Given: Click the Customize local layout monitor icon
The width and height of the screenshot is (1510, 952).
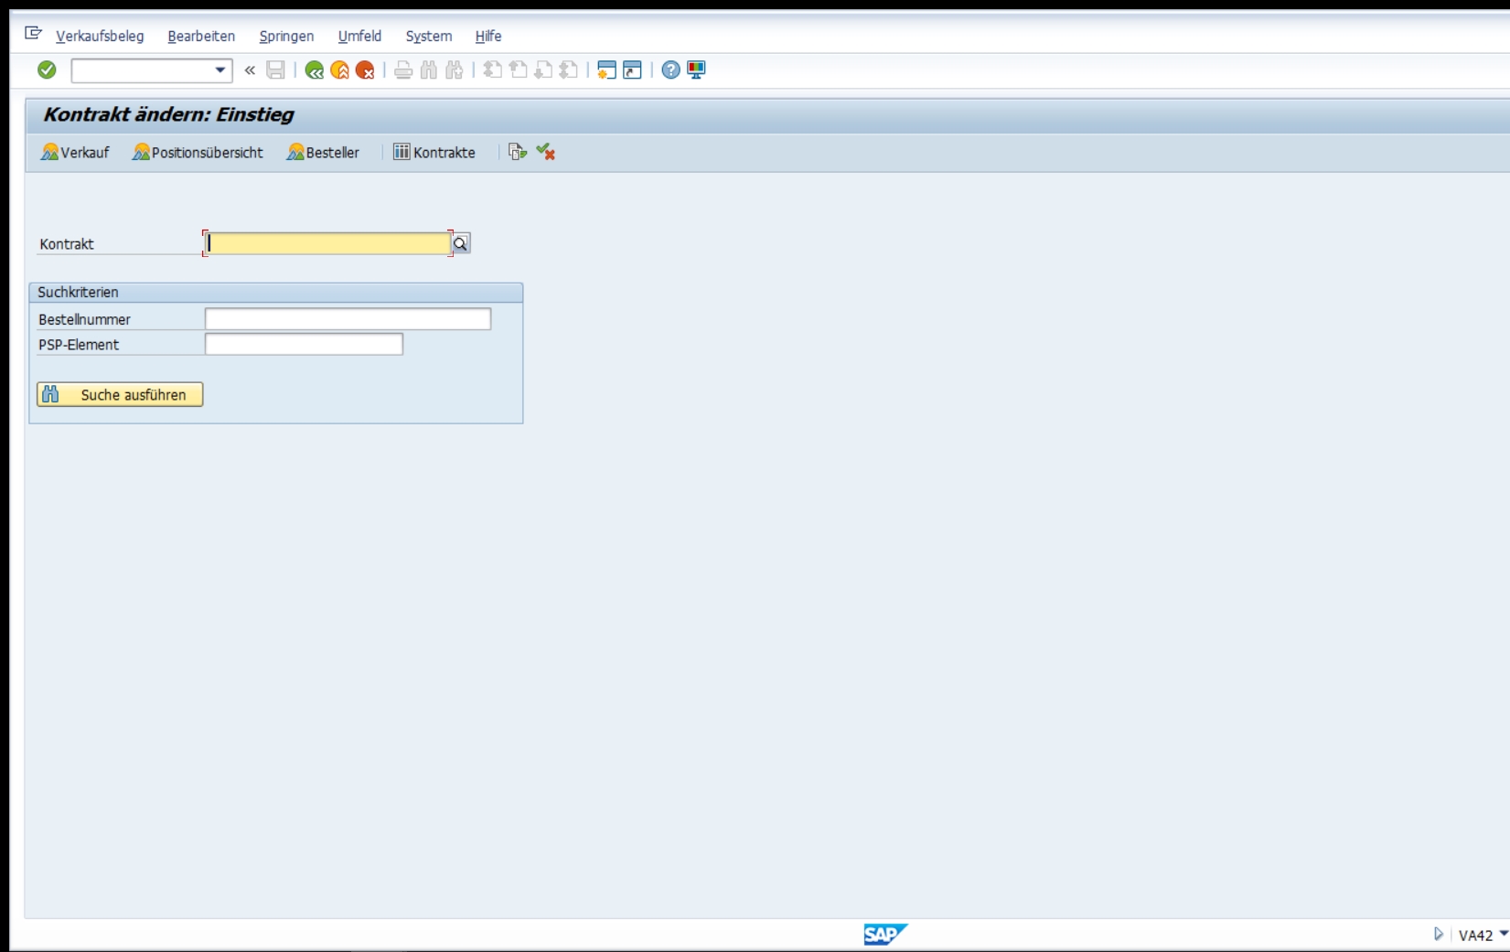Looking at the screenshot, I should [x=696, y=70].
